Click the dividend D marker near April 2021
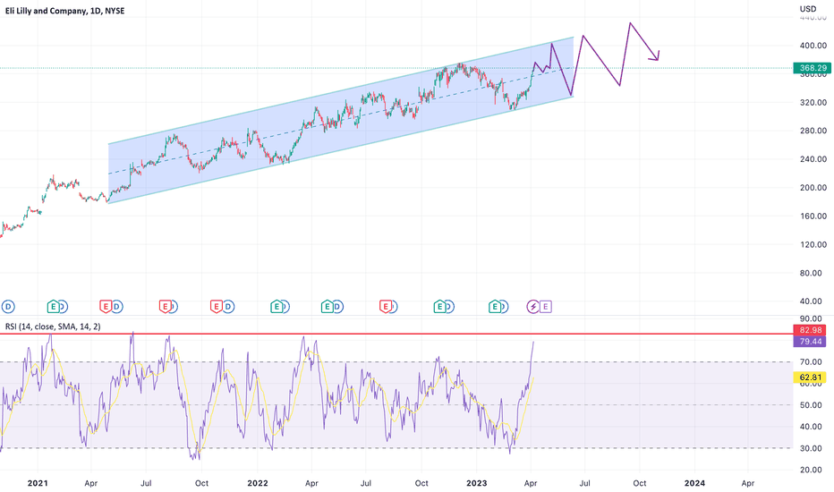The image size is (834, 492). [117, 306]
